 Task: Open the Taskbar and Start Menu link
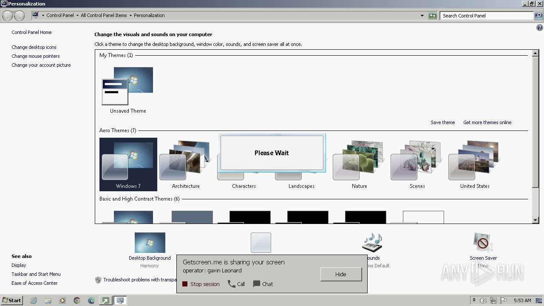click(x=36, y=274)
